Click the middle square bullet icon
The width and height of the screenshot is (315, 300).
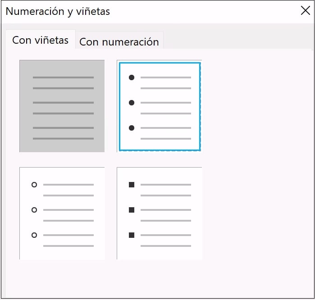(132, 210)
